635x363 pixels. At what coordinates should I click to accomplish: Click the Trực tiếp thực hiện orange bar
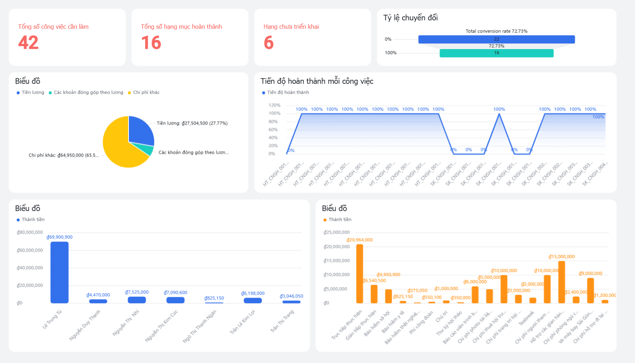pyautogui.click(x=360, y=274)
